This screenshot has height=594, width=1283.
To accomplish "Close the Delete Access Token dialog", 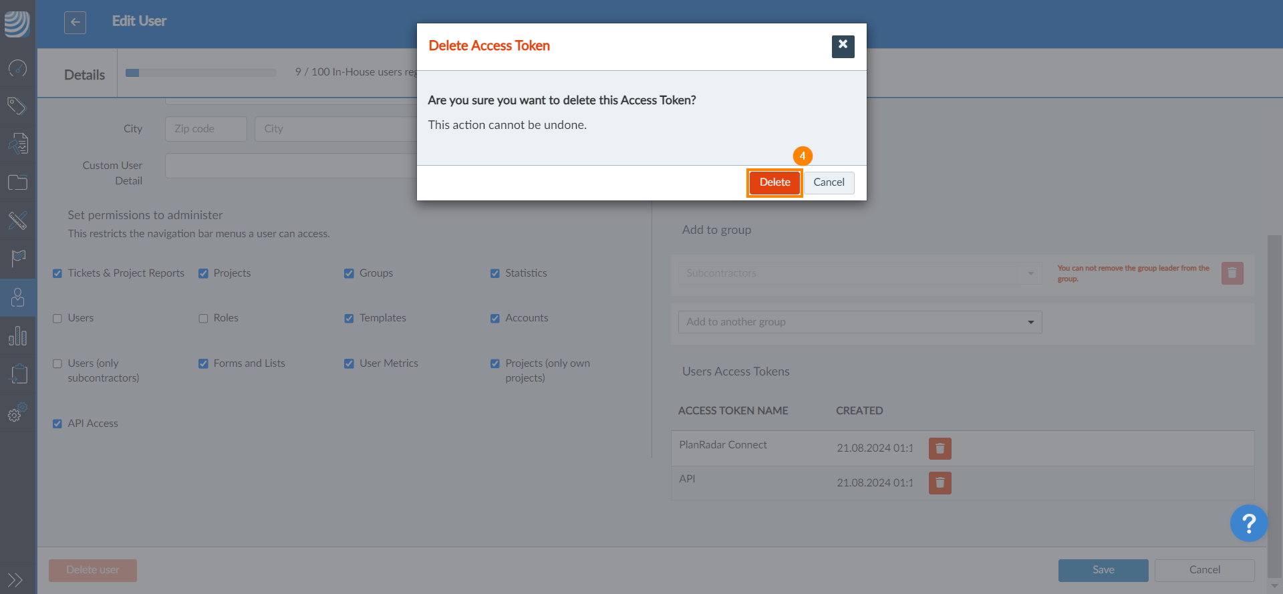I will (x=843, y=46).
